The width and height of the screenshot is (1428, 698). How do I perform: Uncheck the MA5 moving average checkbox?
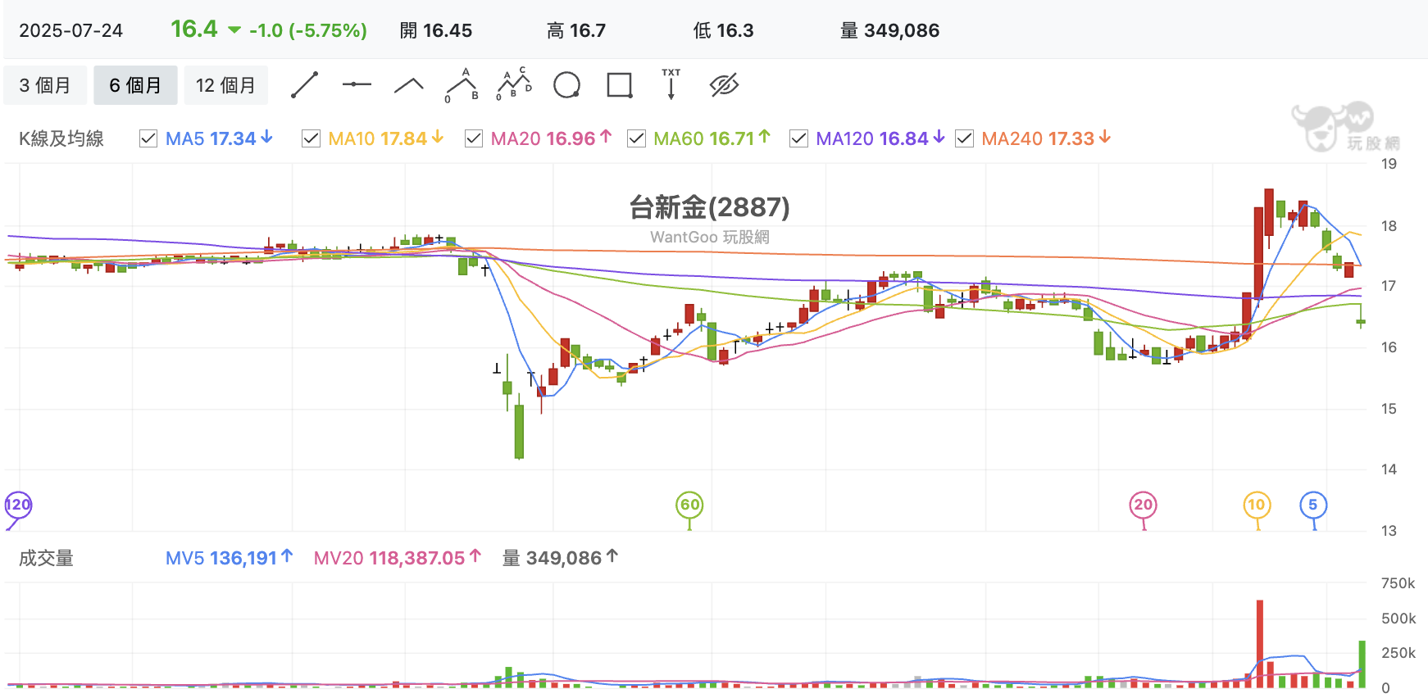[x=148, y=138]
